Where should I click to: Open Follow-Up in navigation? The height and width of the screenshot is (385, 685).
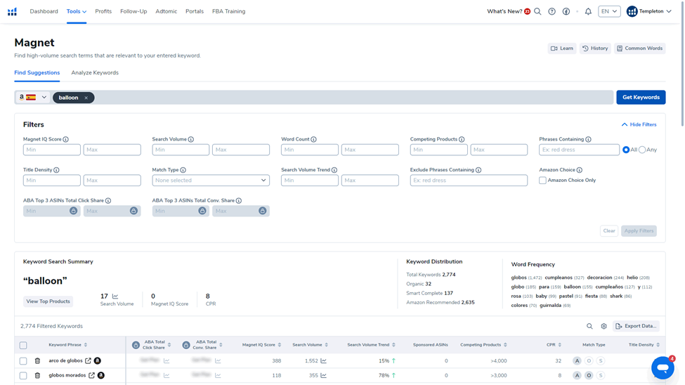(133, 11)
